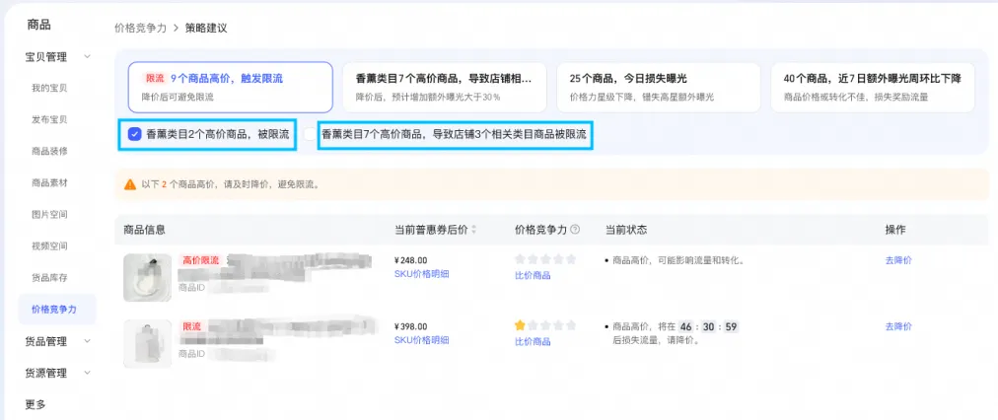This screenshot has height=420, width=998.
Task: Click the countdown timer 46:30:59
Action: (708, 327)
